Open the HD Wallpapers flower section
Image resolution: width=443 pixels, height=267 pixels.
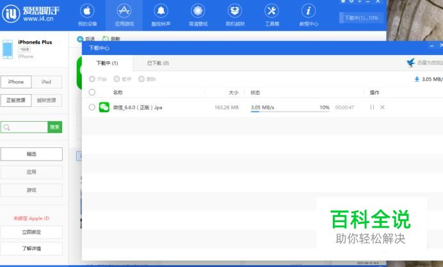pyautogui.click(x=198, y=15)
